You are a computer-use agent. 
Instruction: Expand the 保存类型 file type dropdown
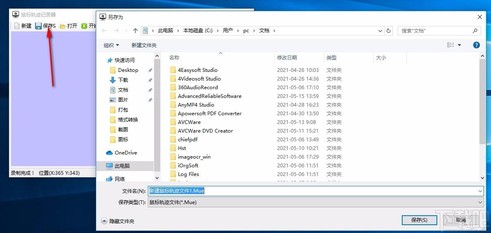tap(480, 202)
